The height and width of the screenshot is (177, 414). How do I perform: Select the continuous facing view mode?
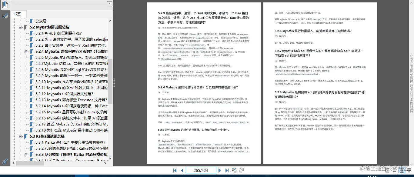pyautogui.click(x=409, y=171)
